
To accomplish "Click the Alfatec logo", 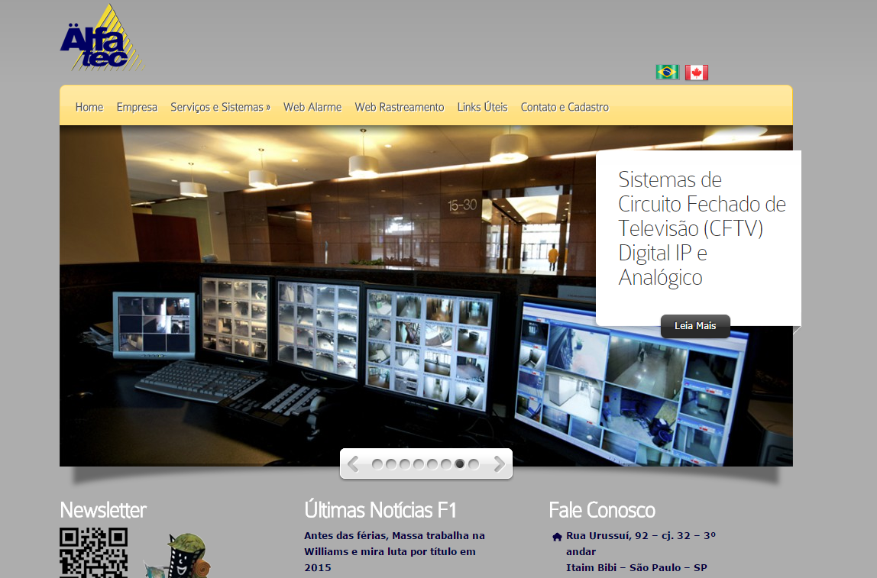I will [x=102, y=40].
